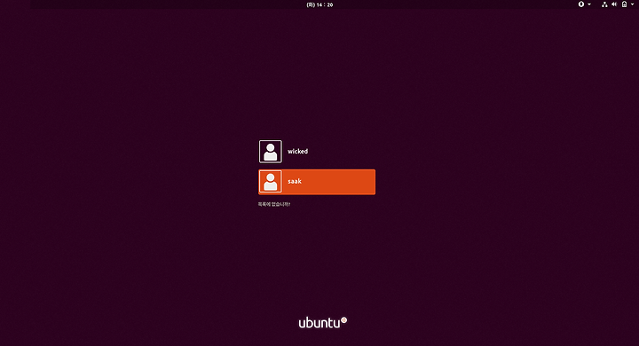Log in as the saak user
This screenshot has height=346, width=639.
317,182
